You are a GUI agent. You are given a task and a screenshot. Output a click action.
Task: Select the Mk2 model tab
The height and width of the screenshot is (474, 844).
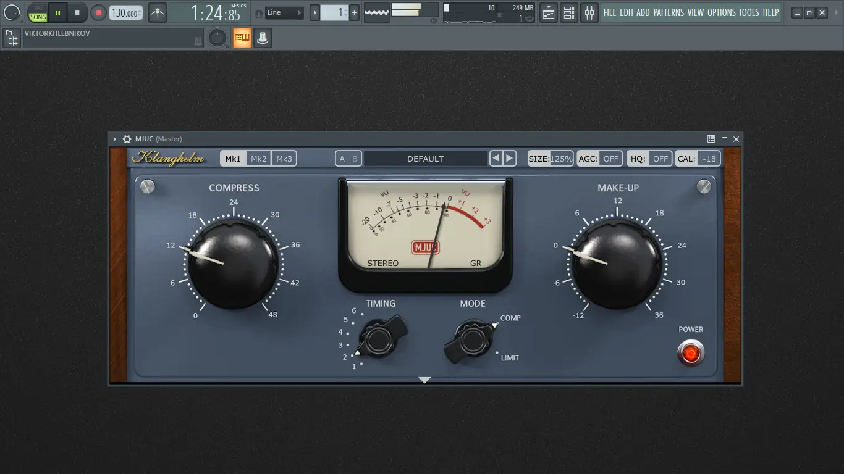pyautogui.click(x=259, y=159)
